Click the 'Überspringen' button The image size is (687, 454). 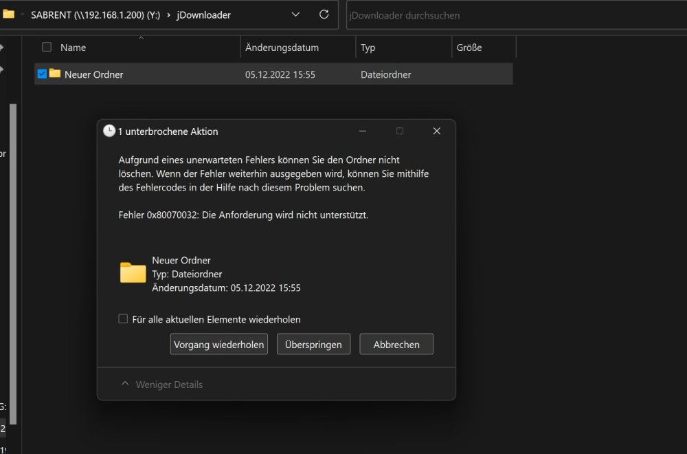point(314,345)
